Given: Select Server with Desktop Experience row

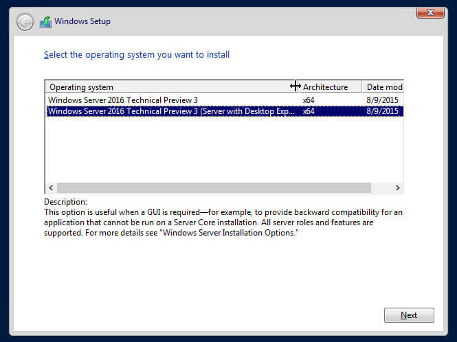Looking at the screenshot, I should pos(225,111).
